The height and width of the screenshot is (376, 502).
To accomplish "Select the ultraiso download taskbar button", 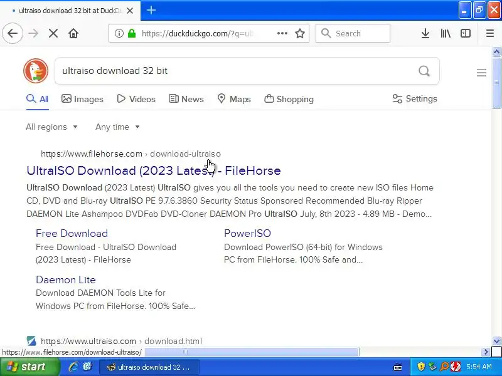I will pyautogui.click(x=149, y=367).
